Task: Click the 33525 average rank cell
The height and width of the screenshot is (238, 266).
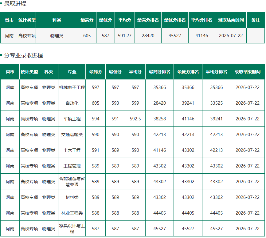Action: pyautogui.click(x=216, y=103)
